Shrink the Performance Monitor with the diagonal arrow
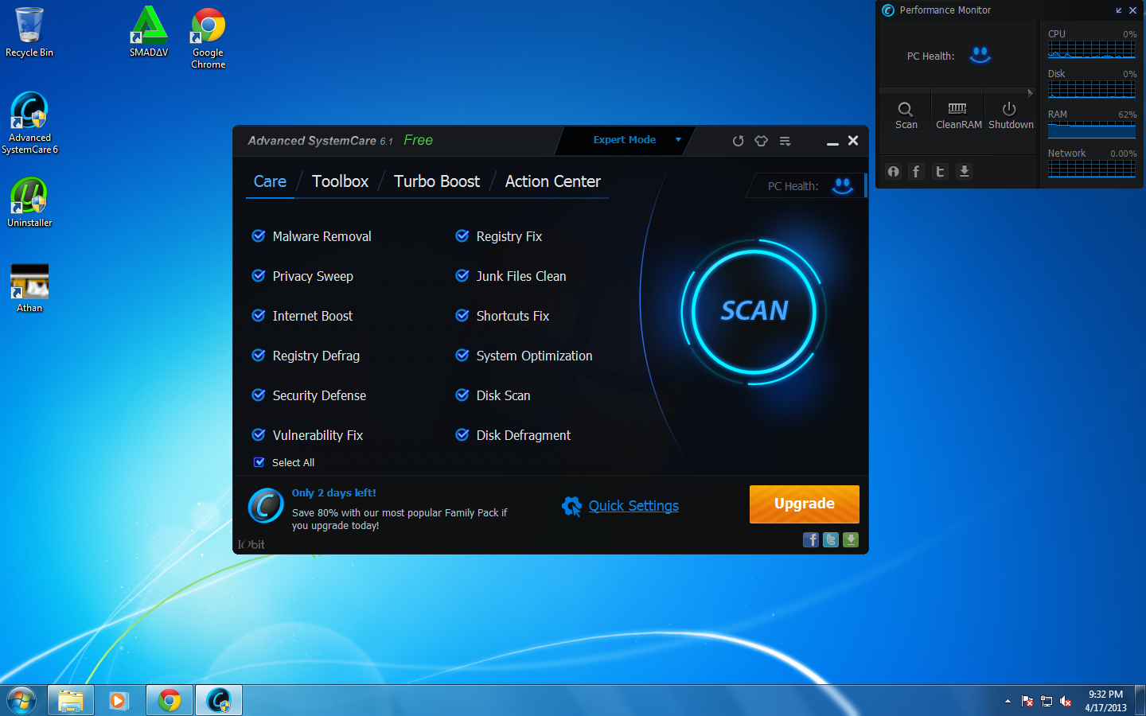 point(1118,10)
